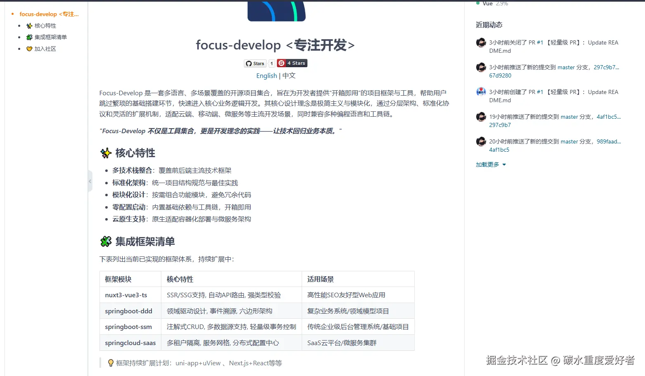Open the English version of the README
645x376 pixels.
click(x=266, y=75)
